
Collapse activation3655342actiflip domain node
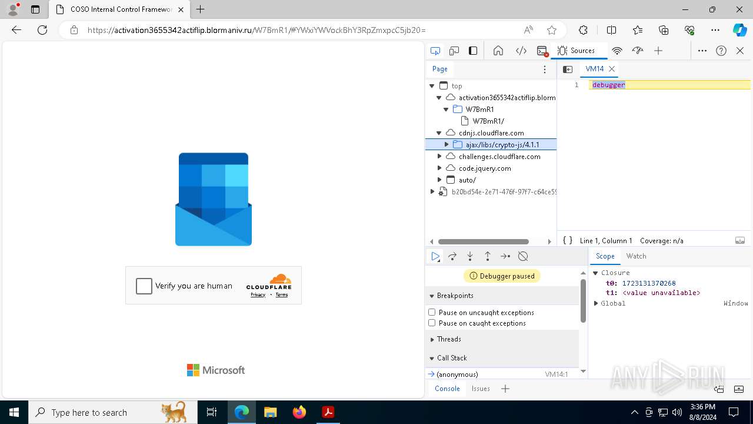[439, 98]
